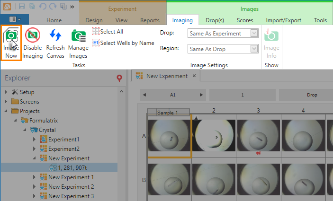Viewport: 333px width, 201px height.
Task: Switch to the Imaging ribbon tab
Action: pos(182,20)
